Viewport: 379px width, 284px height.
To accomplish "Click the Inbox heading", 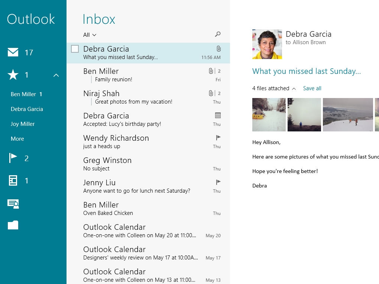I will [x=99, y=19].
